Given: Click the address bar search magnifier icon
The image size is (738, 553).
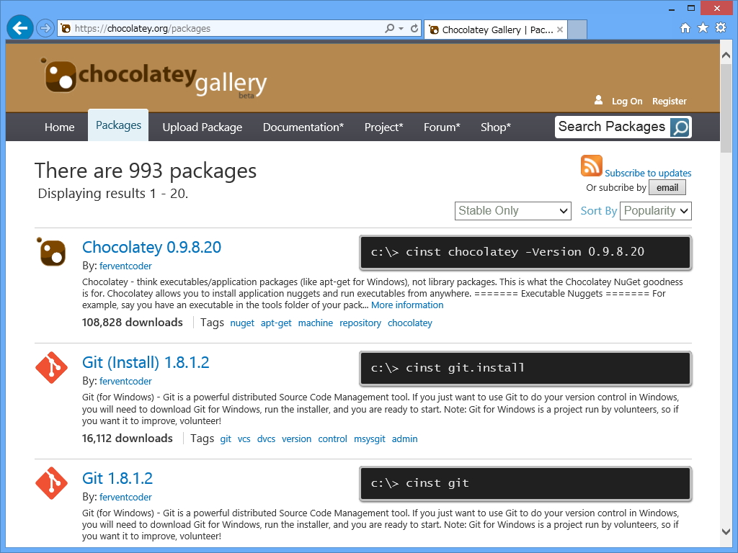Looking at the screenshot, I should coord(390,28).
